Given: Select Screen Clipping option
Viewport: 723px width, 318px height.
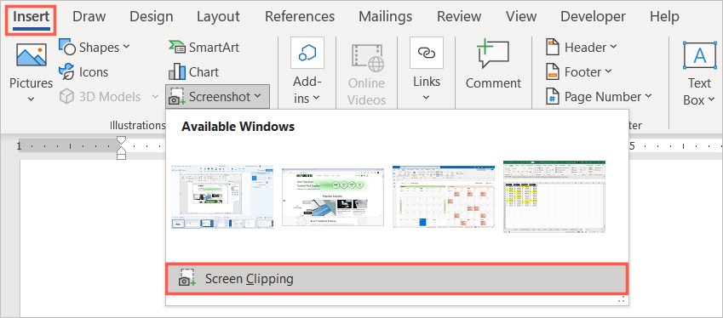Looking at the screenshot, I should click(x=397, y=279).
